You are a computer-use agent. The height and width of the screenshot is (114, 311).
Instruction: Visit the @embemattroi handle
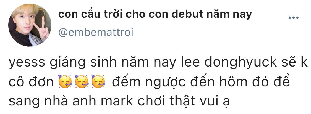tap(96, 33)
